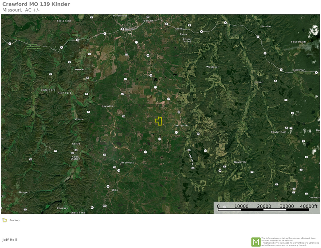Viewport: 321px width, 248px height.
Task: Click the yellow property boundary outline on map
Action: click(x=159, y=121)
